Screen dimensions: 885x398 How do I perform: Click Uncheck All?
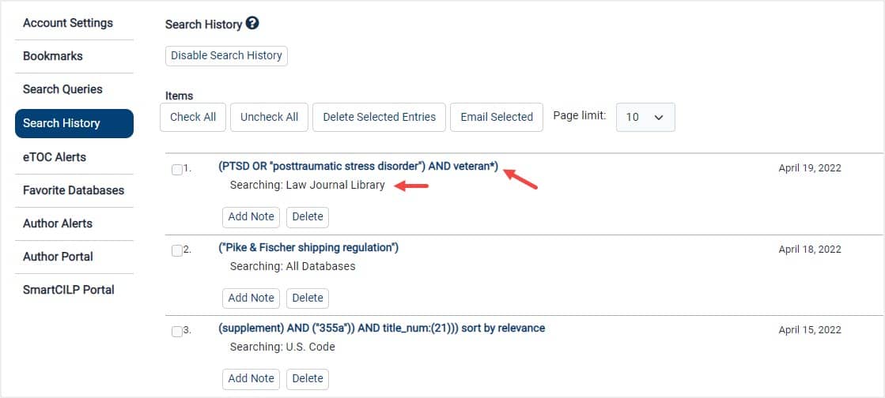269,117
